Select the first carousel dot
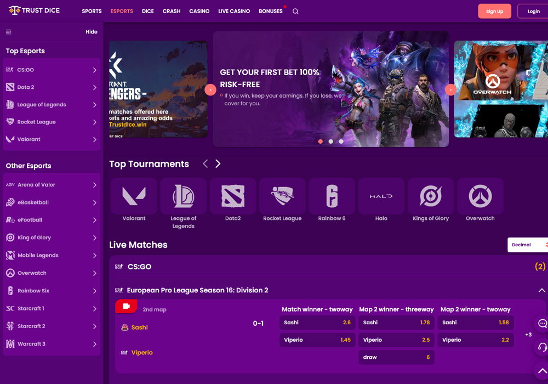The width and height of the screenshot is (548, 384). tap(321, 142)
